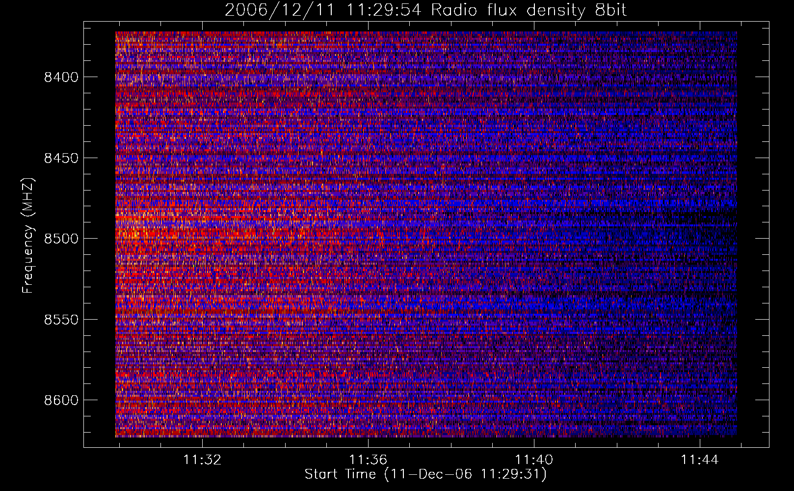Click the 8450 frequency axis label
Viewport: 794px width, 491px height.
(x=61, y=158)
